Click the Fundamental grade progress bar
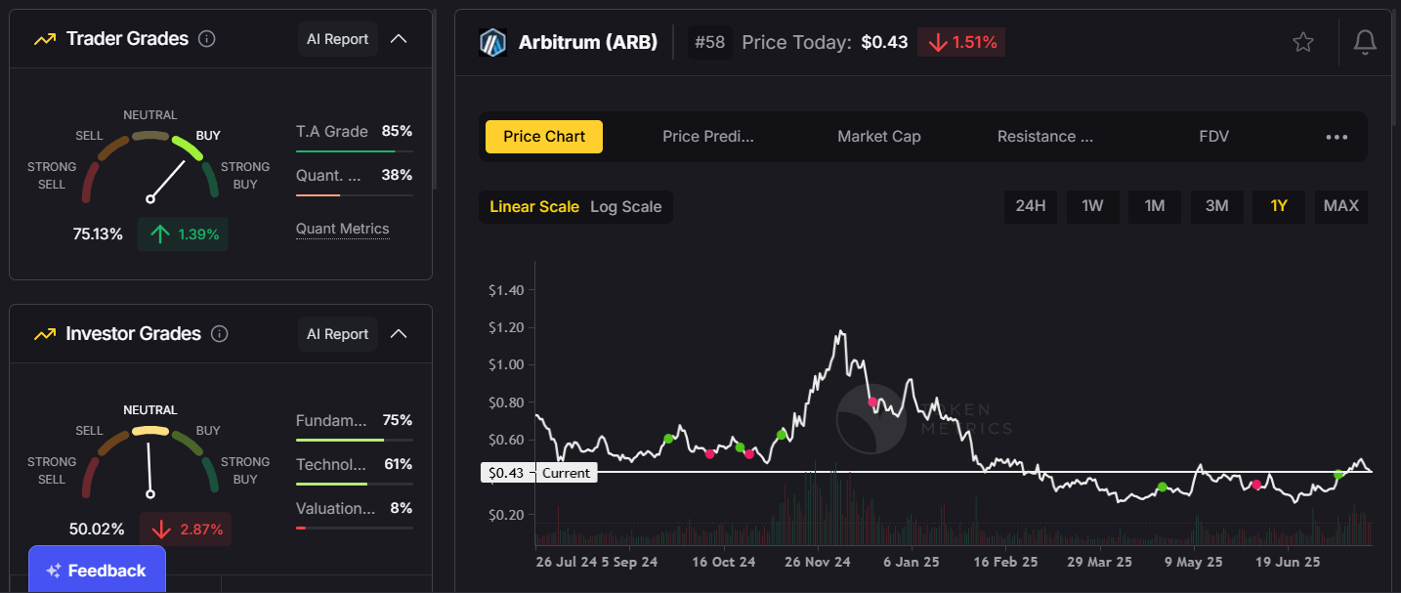1401x593 pixels. (354, 441)
